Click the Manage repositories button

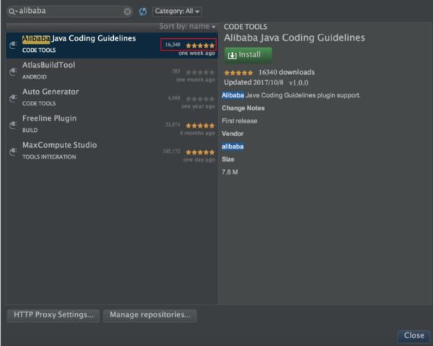(150, 315)
